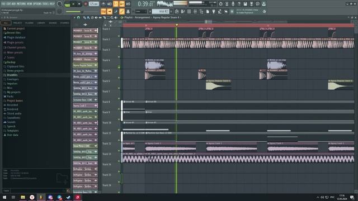358x201 pixels.
Task: Click the help question mark icon
Action: 239,4
